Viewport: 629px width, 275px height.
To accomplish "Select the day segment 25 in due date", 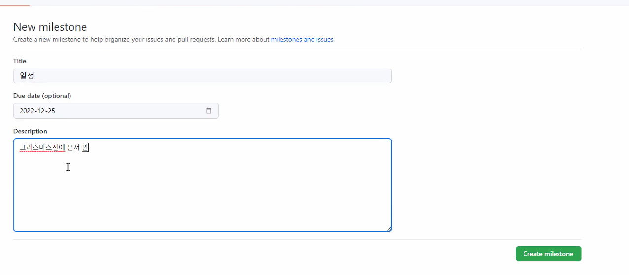I will pyautogui.click(x=51, y=111).
